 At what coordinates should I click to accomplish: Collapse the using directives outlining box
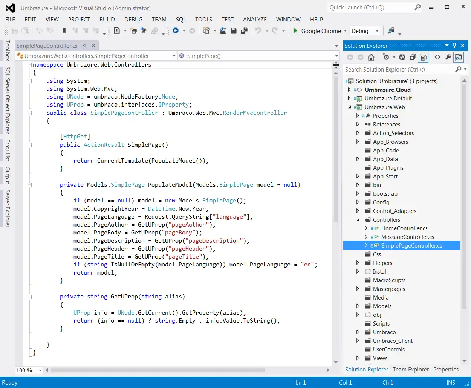tap(29, 81)
